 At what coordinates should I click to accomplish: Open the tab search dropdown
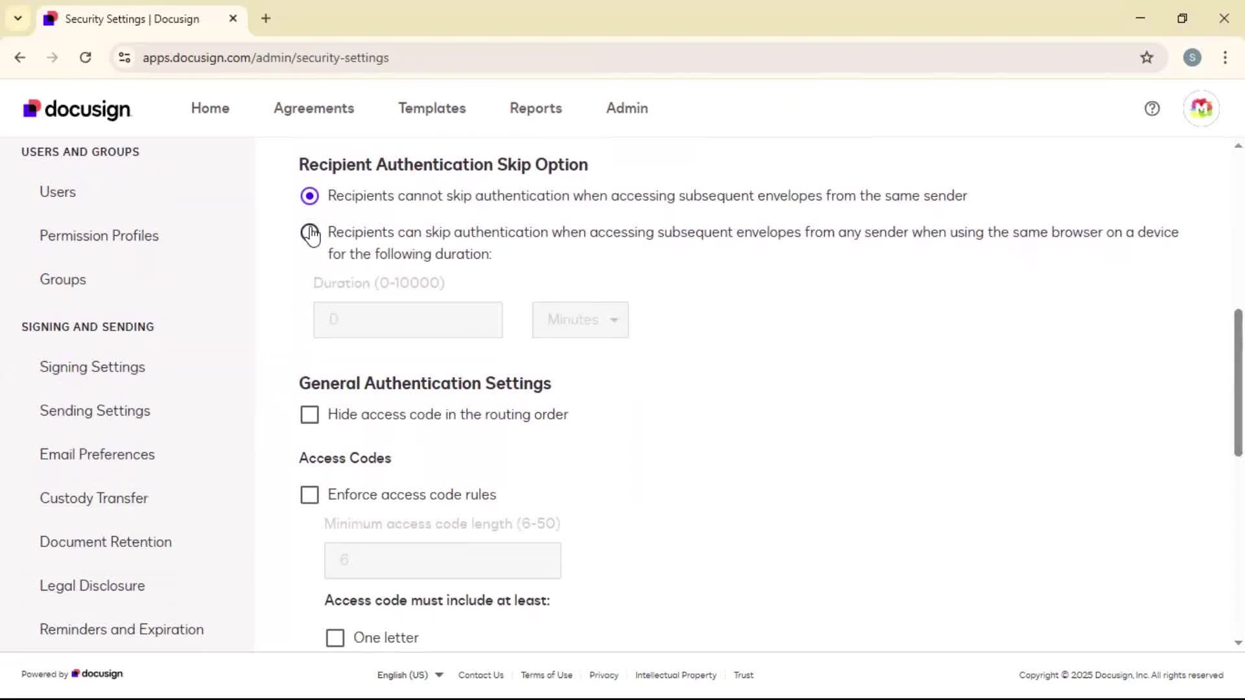(18, 19)
